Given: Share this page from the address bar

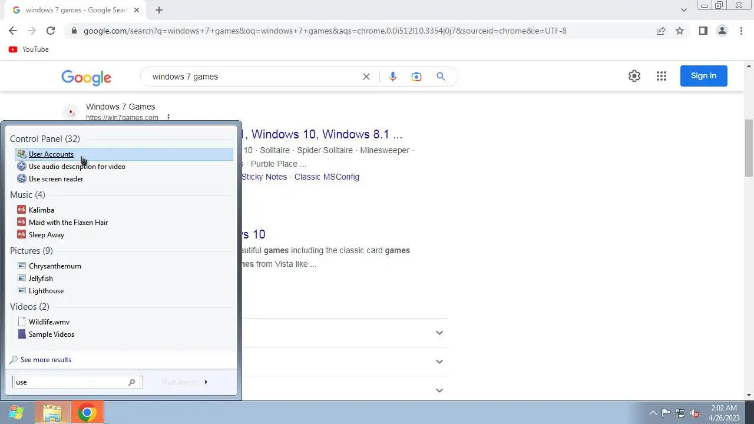Looking at the screenshot, I should click(661, 31).
